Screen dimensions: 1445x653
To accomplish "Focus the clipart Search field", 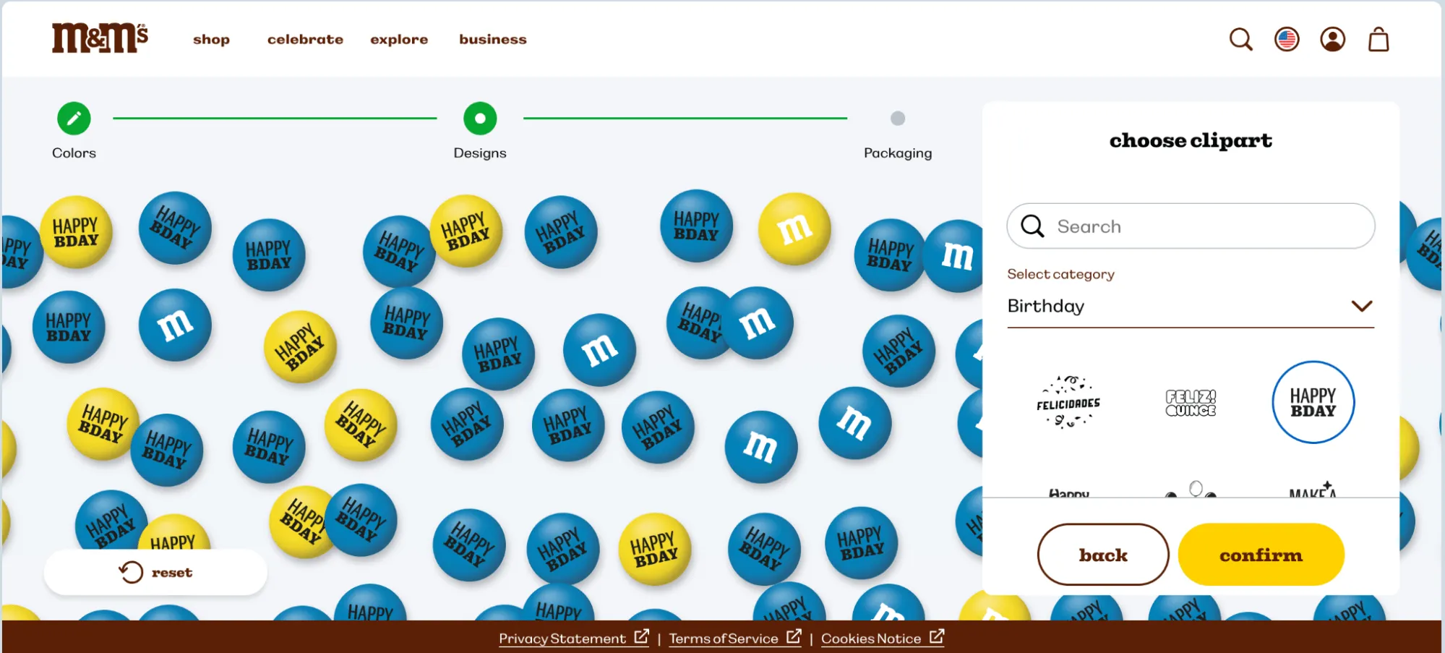I will coord(1191,226).
